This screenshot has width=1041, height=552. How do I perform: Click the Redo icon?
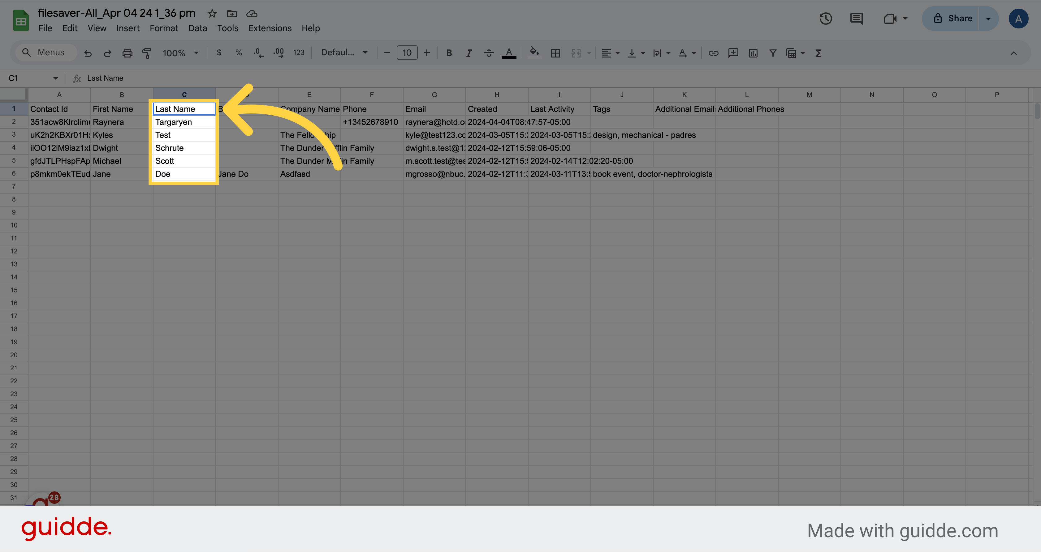coord(107,53)
